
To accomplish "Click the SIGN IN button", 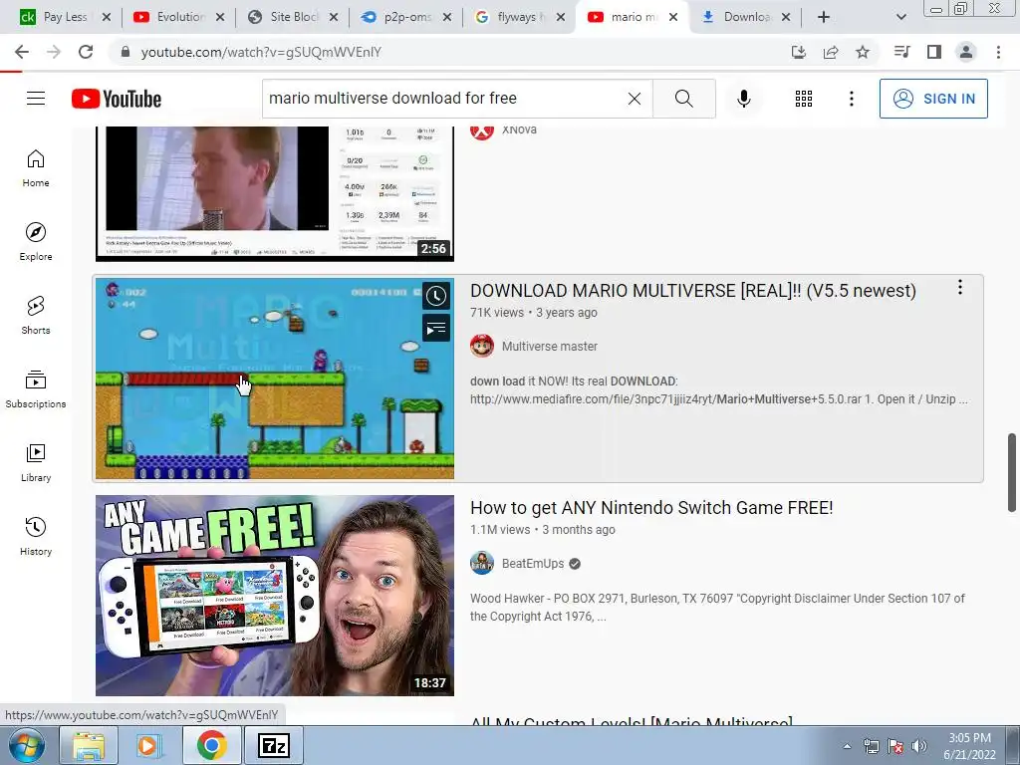I will [x=933, y=99].
